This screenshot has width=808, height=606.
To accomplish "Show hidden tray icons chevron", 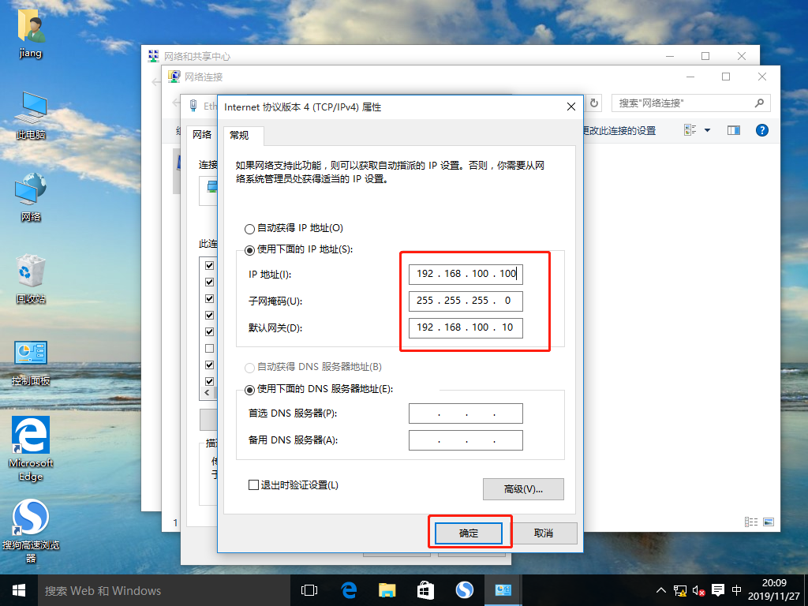I will (x=661, y=590).
